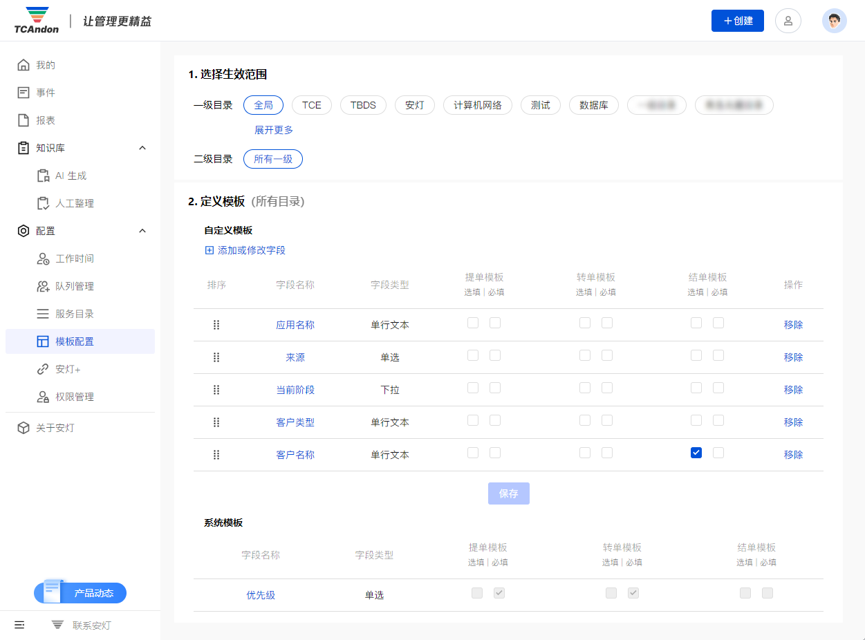
Task: Open the 事件 section in the sidebar
Action: (x=41, y=92)
